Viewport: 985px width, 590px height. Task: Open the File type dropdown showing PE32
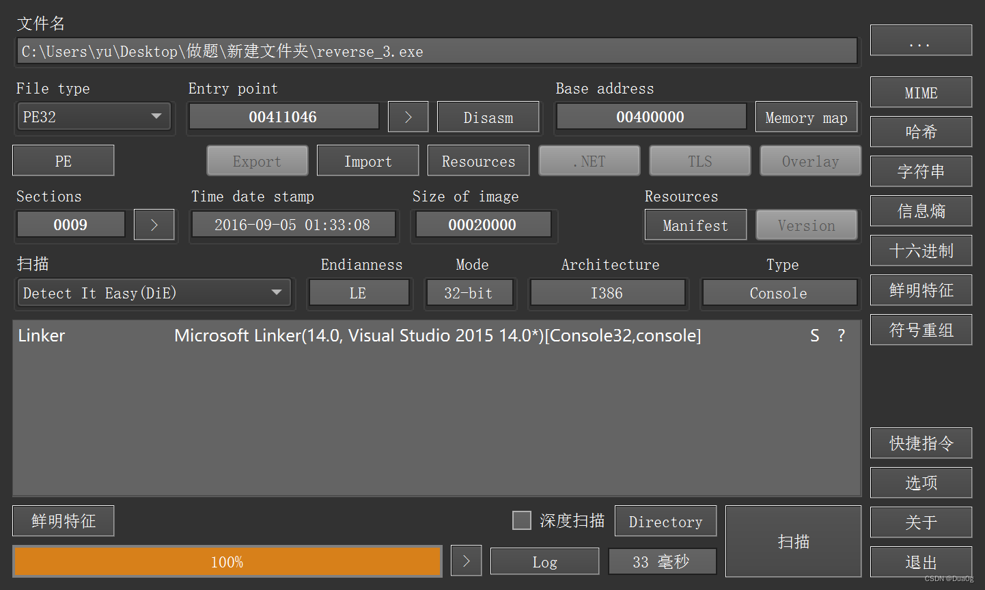[x=94, y=117]
